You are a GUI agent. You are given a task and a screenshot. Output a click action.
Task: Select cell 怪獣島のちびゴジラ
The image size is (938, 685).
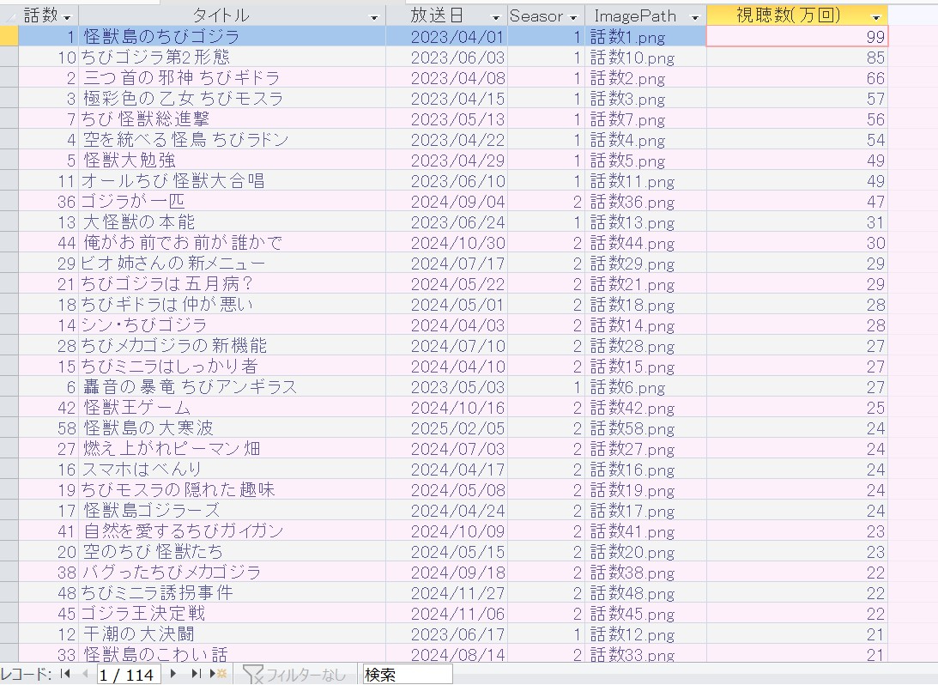tap(232, 37)
